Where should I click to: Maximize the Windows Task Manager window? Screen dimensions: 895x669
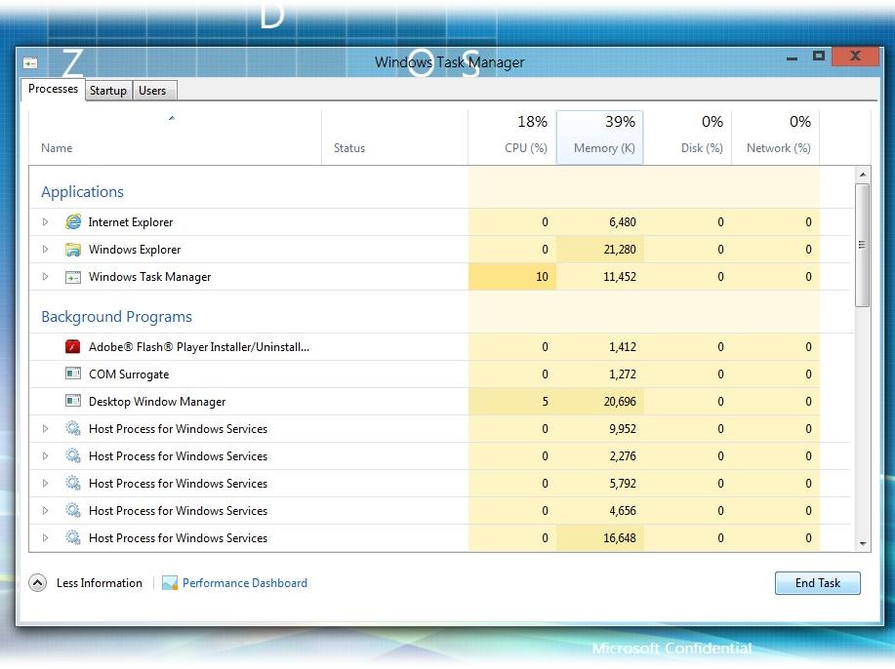(x=819, y=56)
